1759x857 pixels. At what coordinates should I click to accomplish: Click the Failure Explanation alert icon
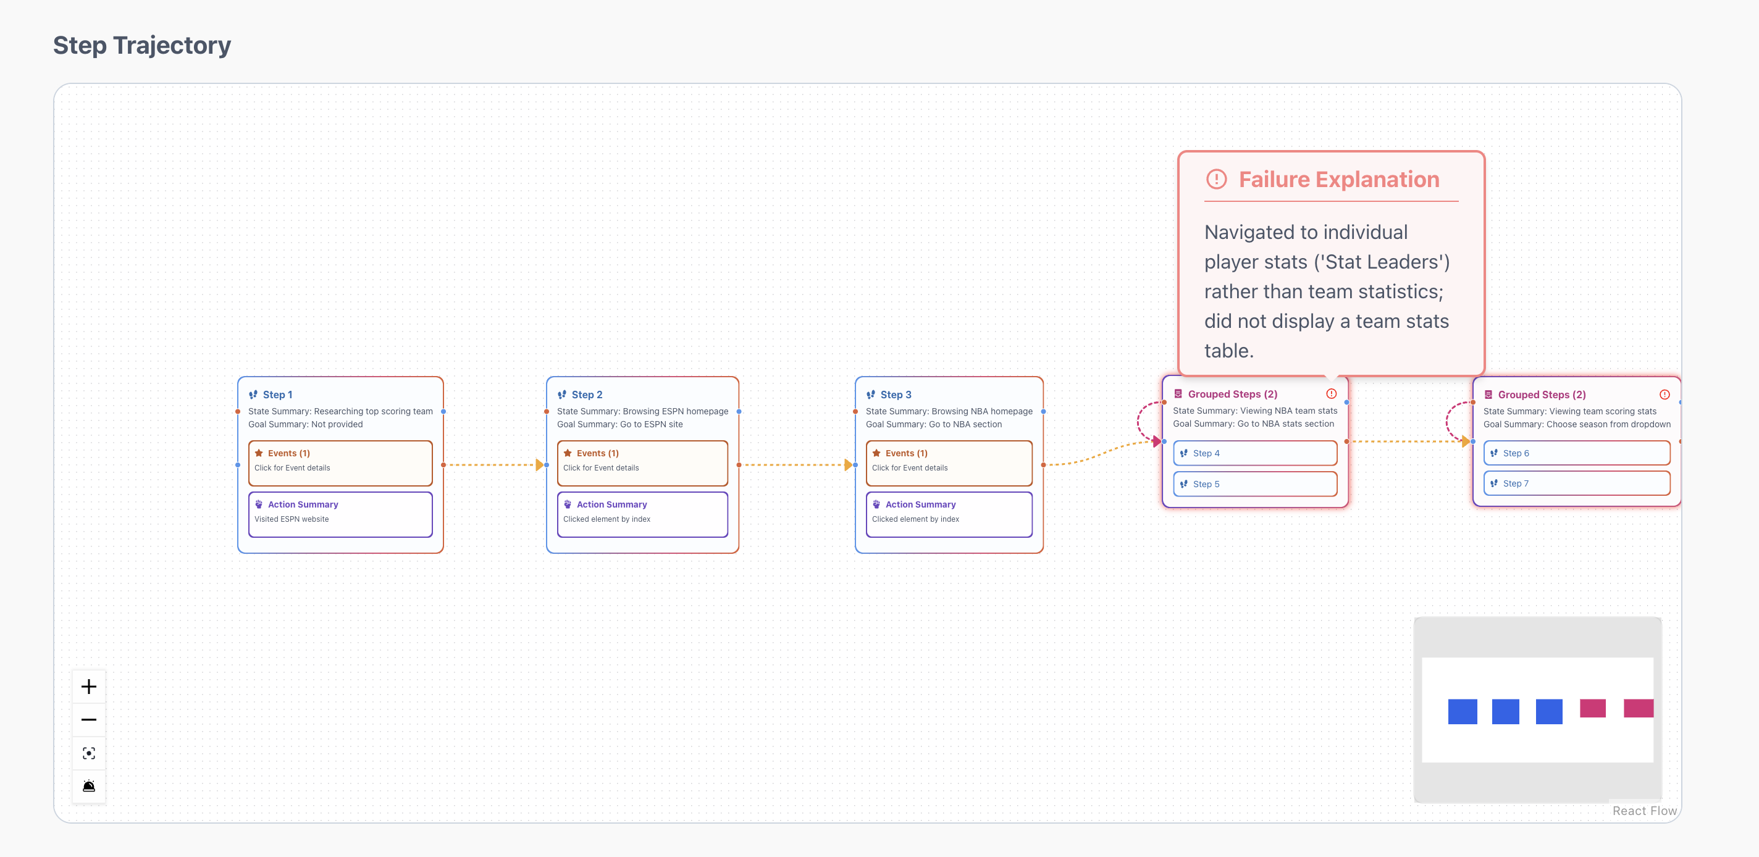(x=1216, y=180)
